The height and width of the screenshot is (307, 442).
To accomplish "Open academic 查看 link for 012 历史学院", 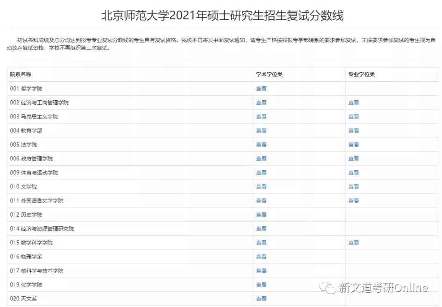I will click(x=261, y=214).
